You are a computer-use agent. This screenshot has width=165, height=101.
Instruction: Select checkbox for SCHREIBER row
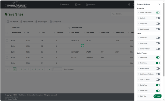pyautogui.click(x=7, y=52)
